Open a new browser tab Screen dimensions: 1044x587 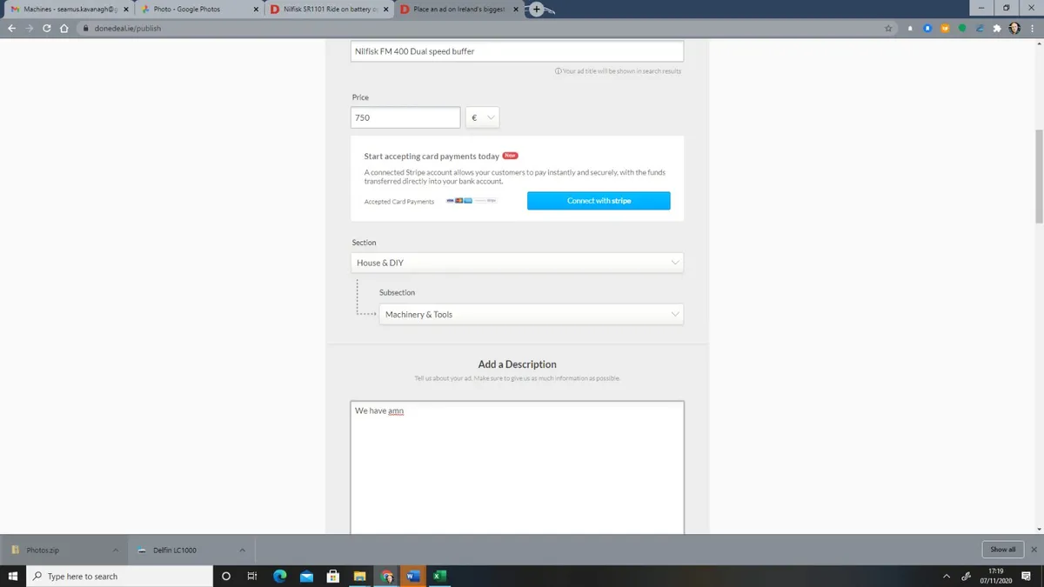(537, 9)
